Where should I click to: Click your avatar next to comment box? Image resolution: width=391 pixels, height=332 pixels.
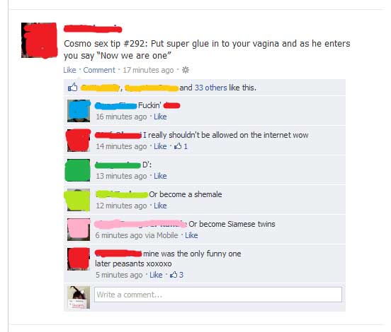tap(79, 297)
